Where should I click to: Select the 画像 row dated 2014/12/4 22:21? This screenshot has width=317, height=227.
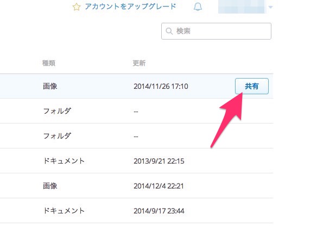137,186
